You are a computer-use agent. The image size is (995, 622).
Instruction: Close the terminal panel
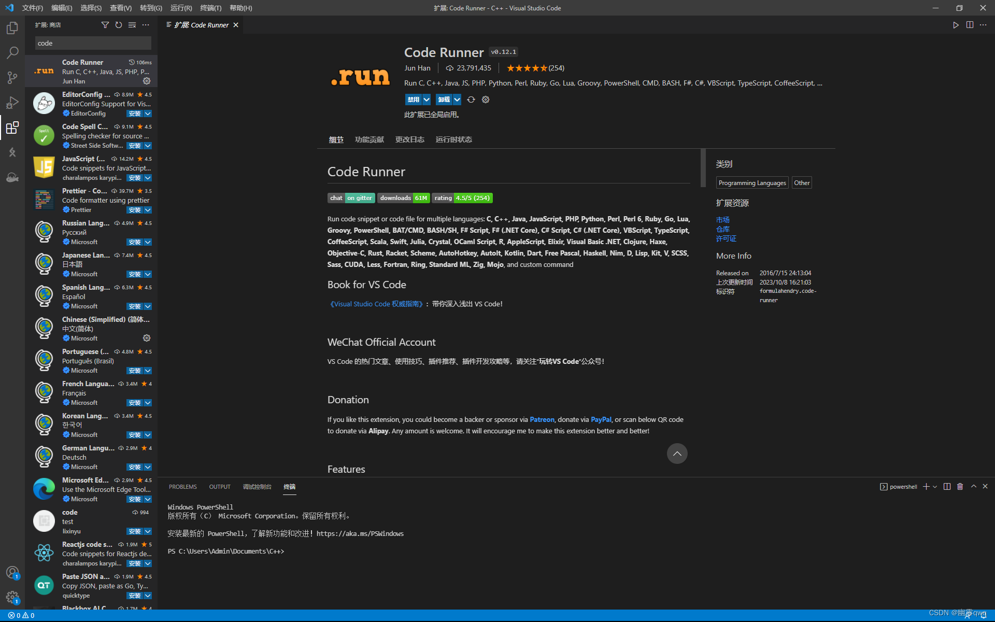click(985, 487)
